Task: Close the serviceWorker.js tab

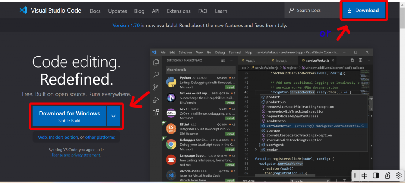Action: pyautogui.click(x=333, y=60)
